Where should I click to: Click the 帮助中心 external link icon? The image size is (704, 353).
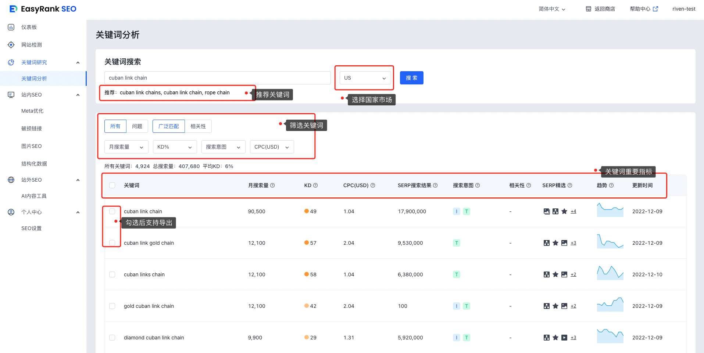coord(655,9)
